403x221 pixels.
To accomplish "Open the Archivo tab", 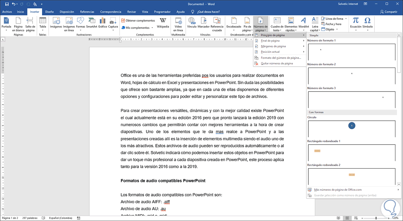I will [7, 11].
